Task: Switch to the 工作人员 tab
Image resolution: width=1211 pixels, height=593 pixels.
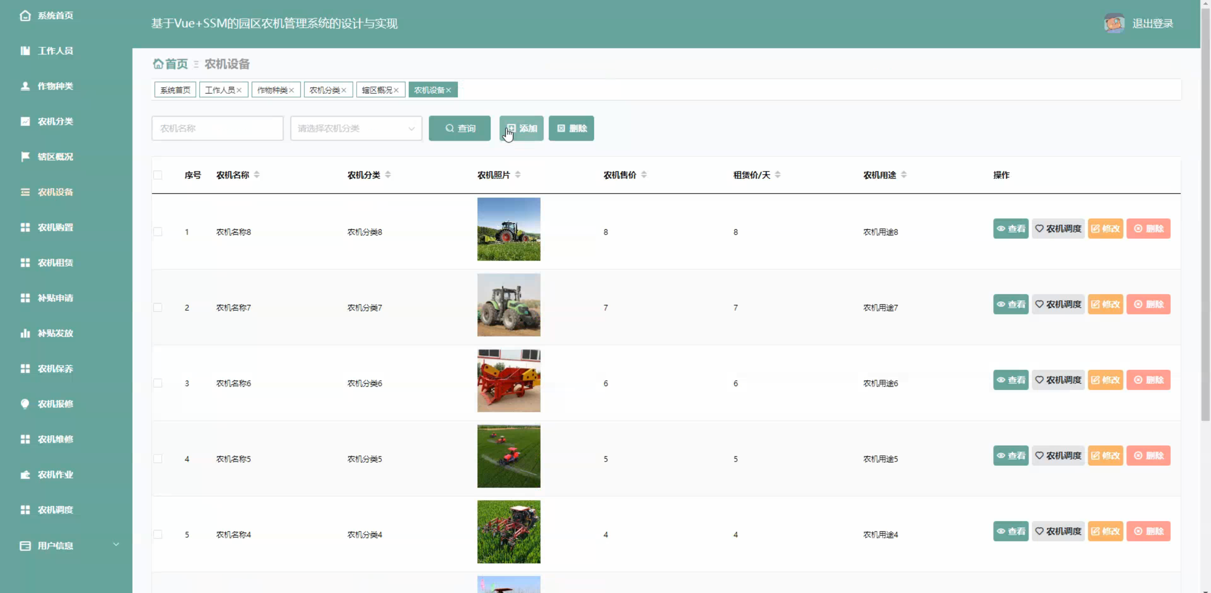Action: [219, 90]
